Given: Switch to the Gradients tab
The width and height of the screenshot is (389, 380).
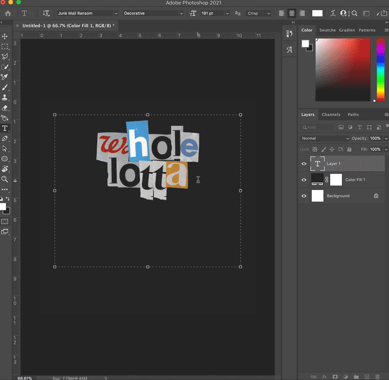Looking at the screenshot, I should tap(347, 30).
